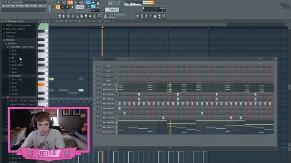Open the one-click audio recording microphone

click(146, 16)
